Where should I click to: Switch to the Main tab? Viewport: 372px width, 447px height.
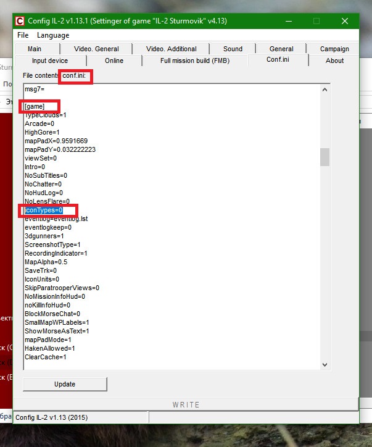[x=35, y=49]
